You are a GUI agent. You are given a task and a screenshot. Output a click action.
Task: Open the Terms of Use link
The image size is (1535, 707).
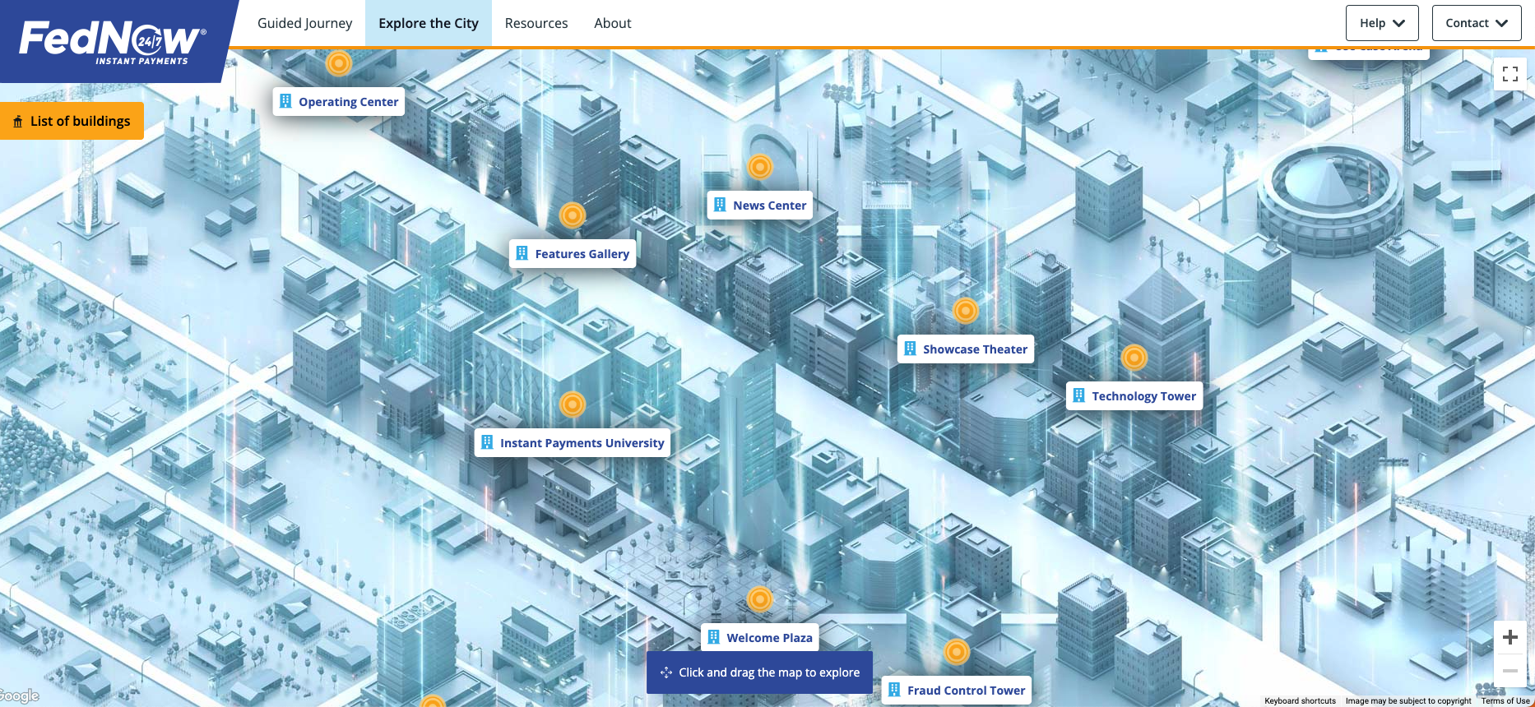click(1505, 701)
